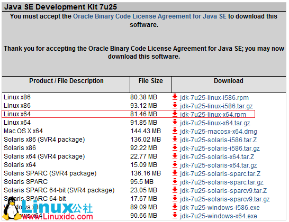Screen dimensions: 289x222
Task: Click the 22.77 MB file size cell
Action: (143, 156)
